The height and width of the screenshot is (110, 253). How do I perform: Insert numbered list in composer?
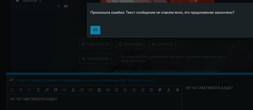91,90
